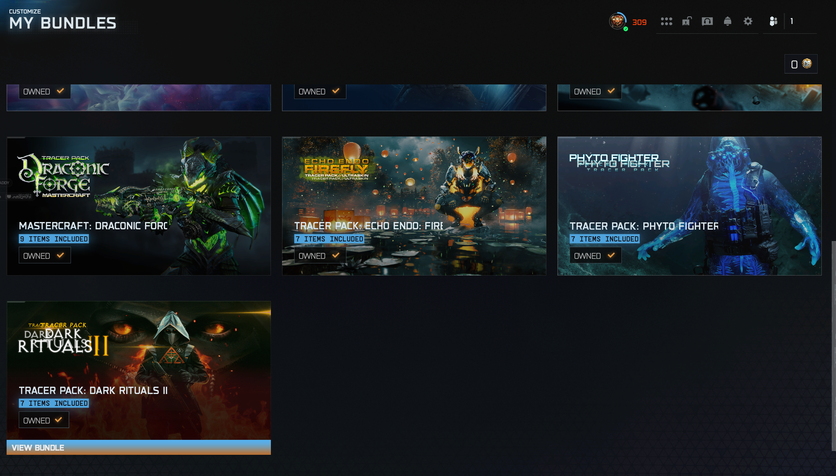Image resolution: width=836 pixels, height=476 pixels.
Task: Open the partially visible top-middle owned bundle
Action: (414, 98)
